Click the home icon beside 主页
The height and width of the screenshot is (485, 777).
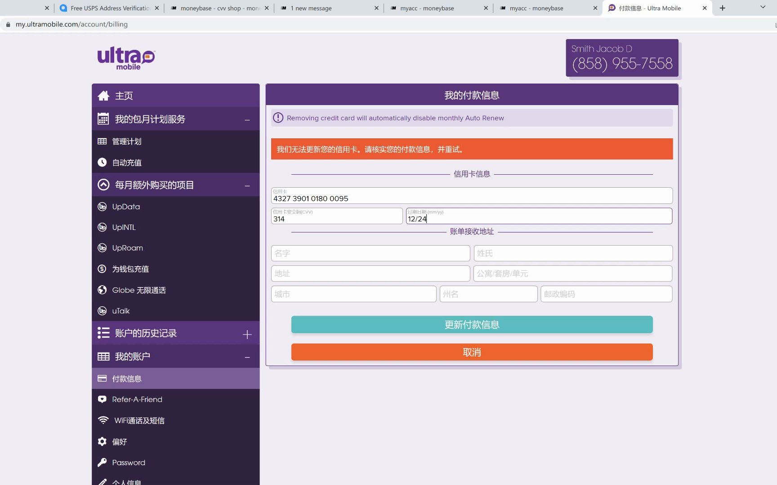click(x=103, y=96)
